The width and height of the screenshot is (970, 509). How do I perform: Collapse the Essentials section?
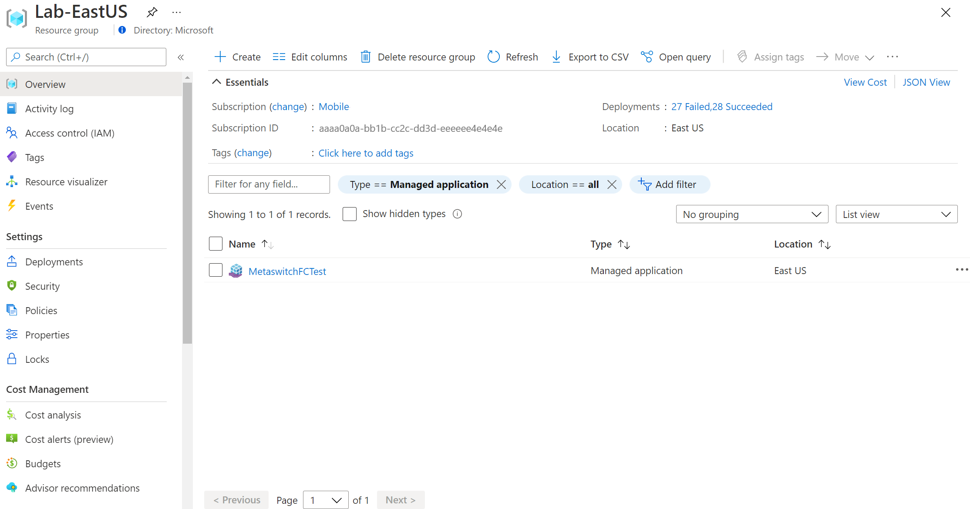[217, 82]
